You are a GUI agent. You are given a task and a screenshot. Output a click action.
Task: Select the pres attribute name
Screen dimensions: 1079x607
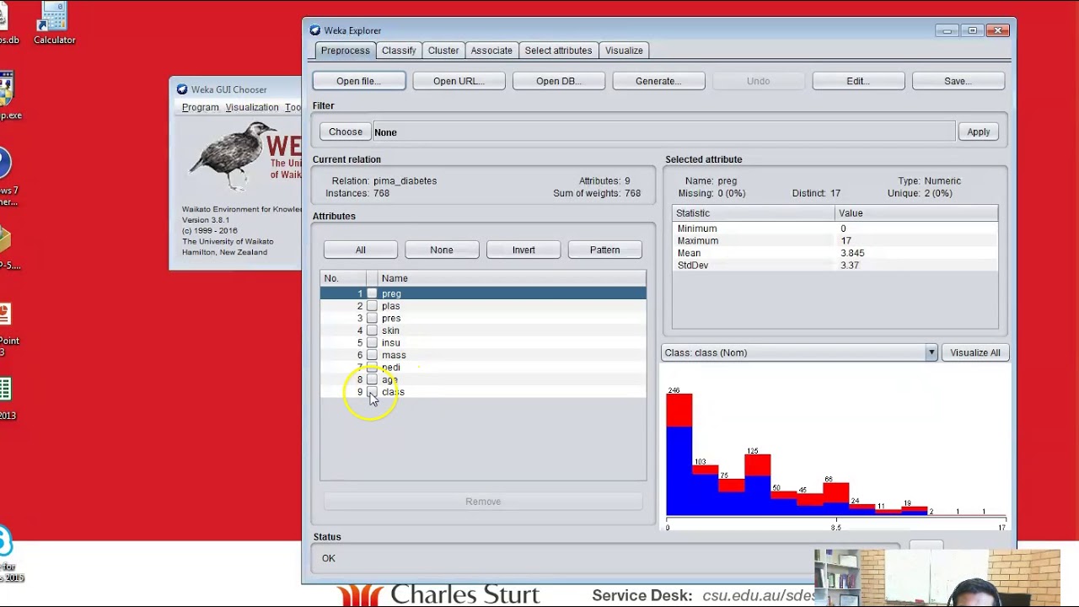pos(391,318)
